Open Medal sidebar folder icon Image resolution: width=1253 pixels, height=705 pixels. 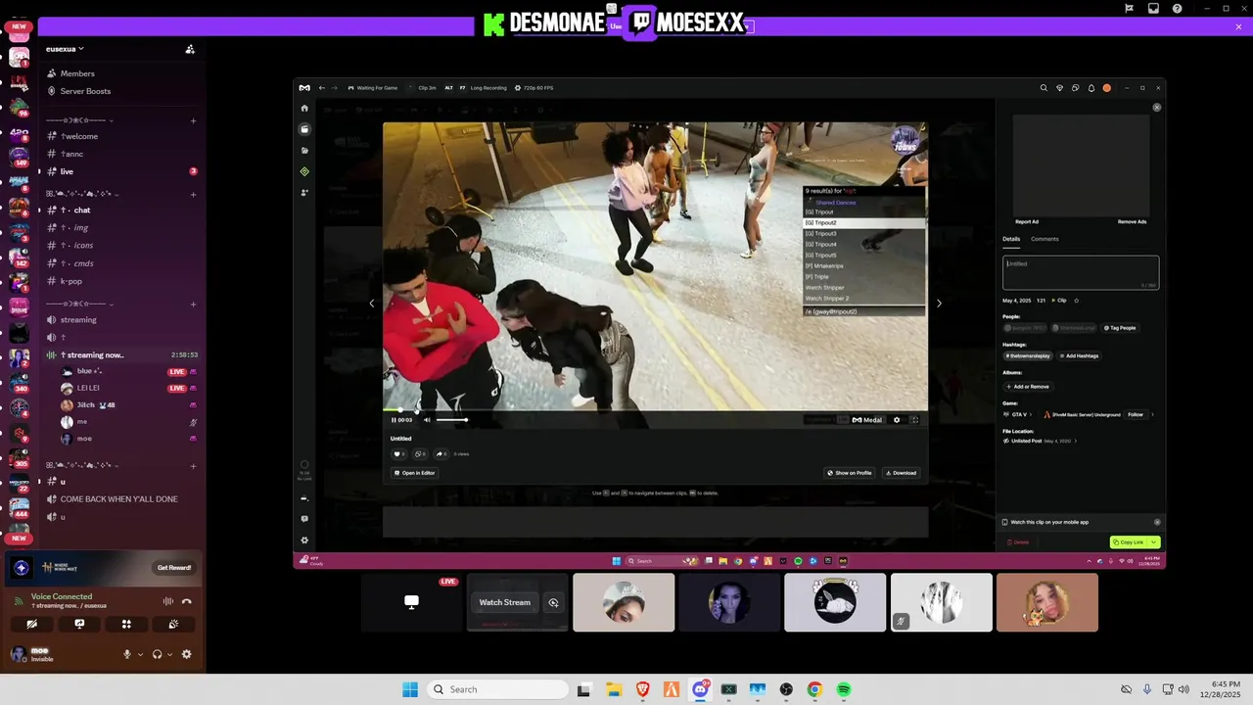[x=304, y=150]
